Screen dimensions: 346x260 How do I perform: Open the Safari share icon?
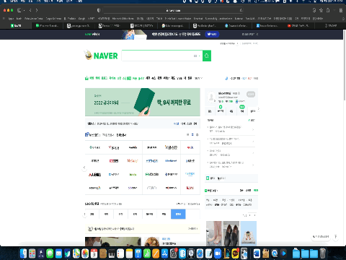pos(328,10)
